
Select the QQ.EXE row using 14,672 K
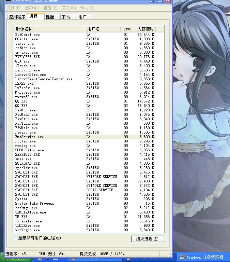85,101
